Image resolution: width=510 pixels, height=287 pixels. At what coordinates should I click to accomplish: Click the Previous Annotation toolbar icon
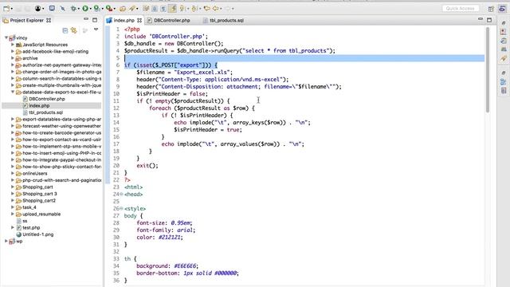(x=194, y=9)
